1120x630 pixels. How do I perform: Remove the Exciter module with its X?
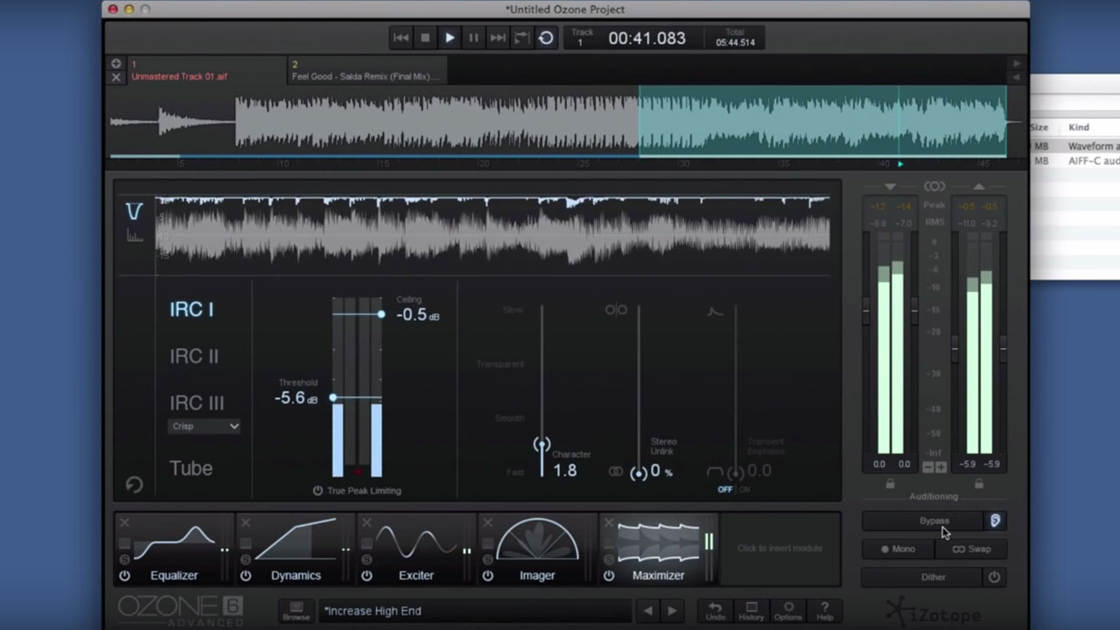pyautogui.click(x=367, y=523)
